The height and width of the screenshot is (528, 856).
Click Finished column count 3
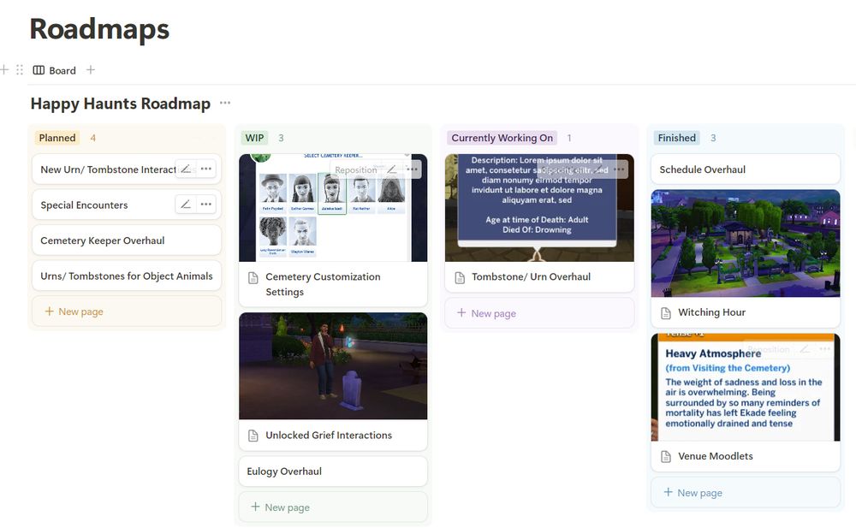pos(712,138)
